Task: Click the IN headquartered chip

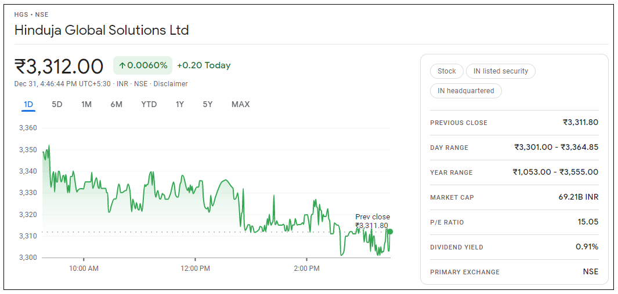Action: 466,91
